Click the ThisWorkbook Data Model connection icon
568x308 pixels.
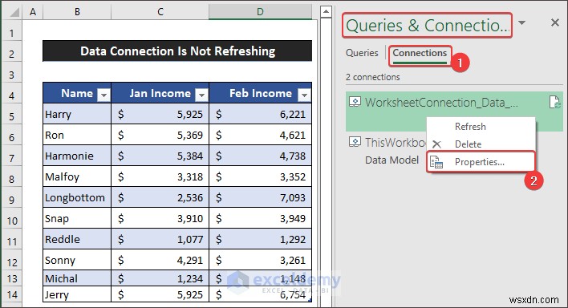point(355,142)
